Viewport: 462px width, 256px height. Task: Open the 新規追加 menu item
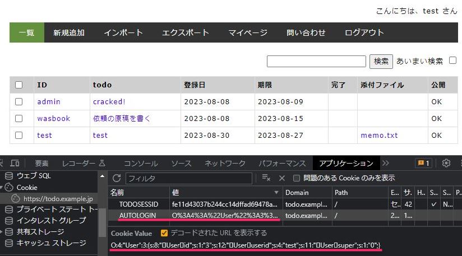[x=69, y=32]
